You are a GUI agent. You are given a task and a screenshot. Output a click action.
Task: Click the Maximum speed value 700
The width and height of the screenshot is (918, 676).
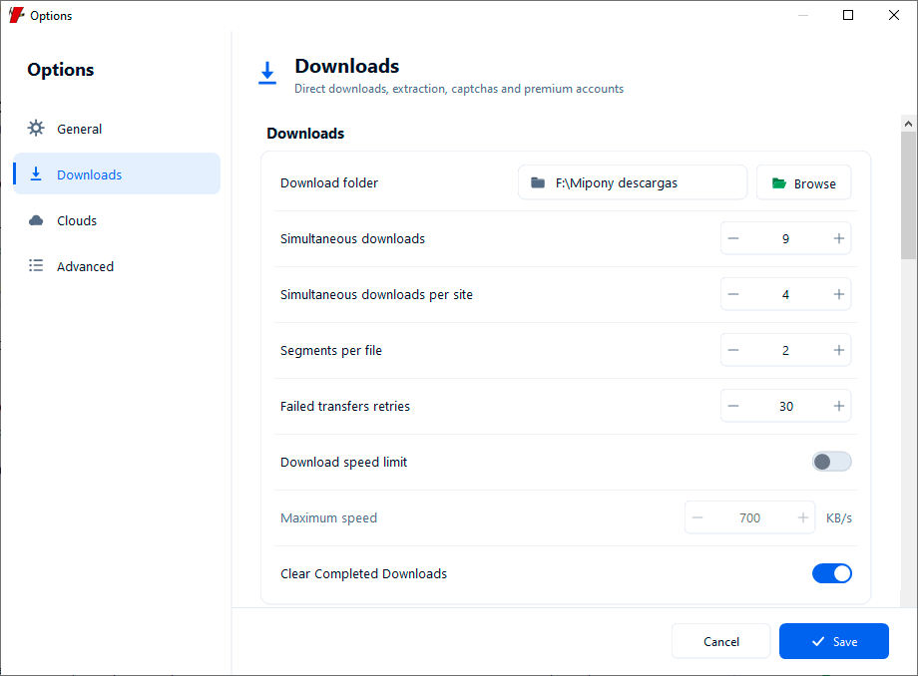tap(750, 517)
